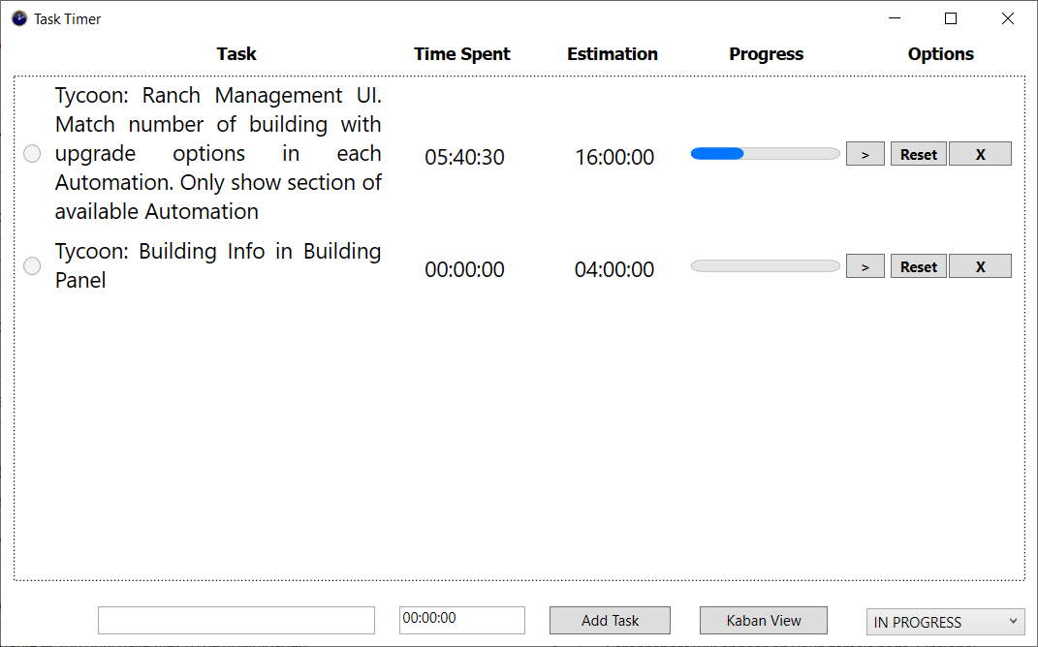This screenshot has width=1038, height=647.
Task: Click the Task column header
Action: click(236, 53)
